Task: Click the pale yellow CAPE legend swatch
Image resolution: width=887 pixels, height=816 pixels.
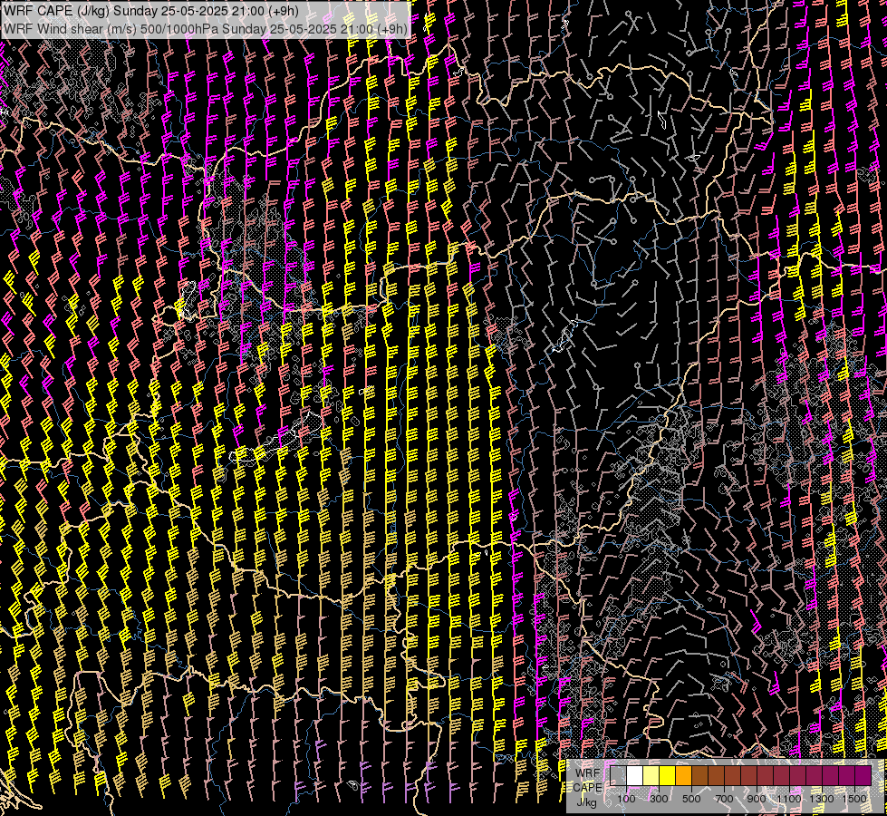Action: [651, 776]
